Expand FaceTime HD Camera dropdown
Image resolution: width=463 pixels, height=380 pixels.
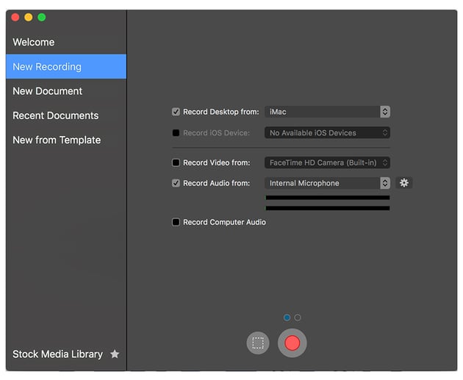[x=327, y=162]
